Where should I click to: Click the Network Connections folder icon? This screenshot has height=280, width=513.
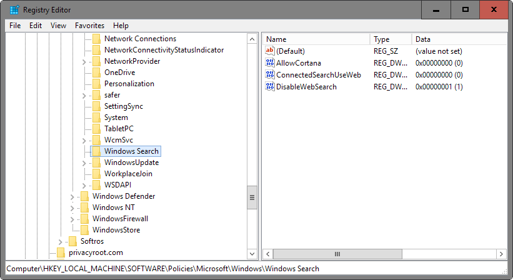[x=96, y=39]
